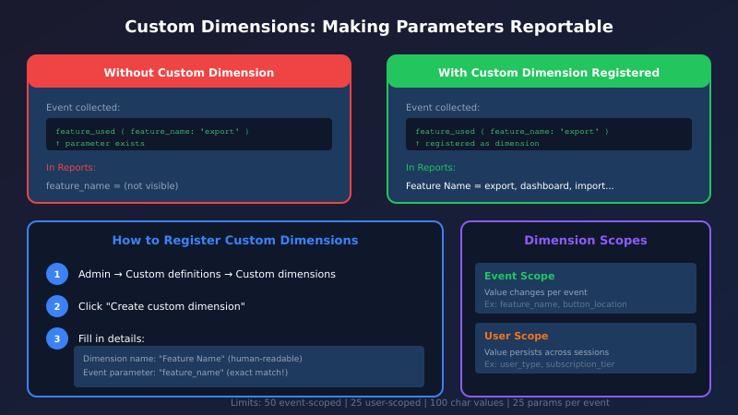Screen dimensions: 738x415
Task: Click 'Admin → Custom definitions → Custom dimensions' step
Action: pos(207,274)
